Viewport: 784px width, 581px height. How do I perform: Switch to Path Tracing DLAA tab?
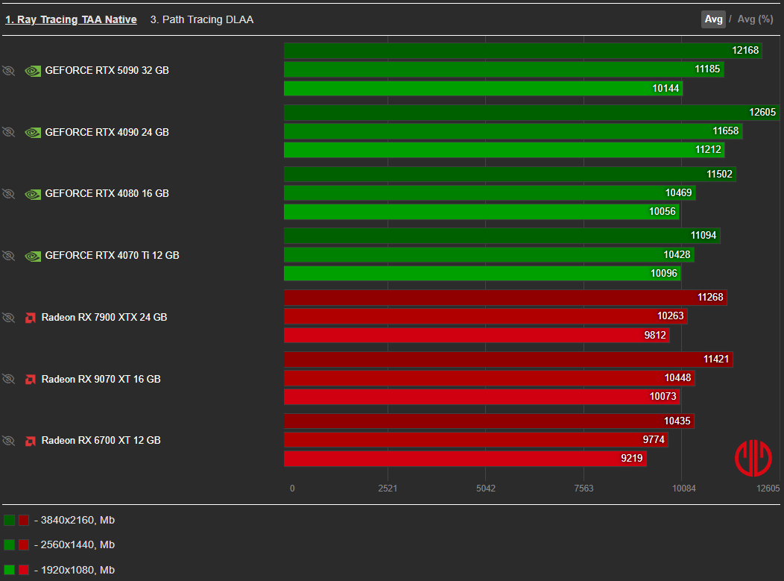tap(202, 19)
